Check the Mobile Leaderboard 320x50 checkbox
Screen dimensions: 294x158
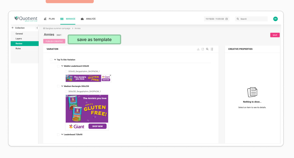pos(58,66)
